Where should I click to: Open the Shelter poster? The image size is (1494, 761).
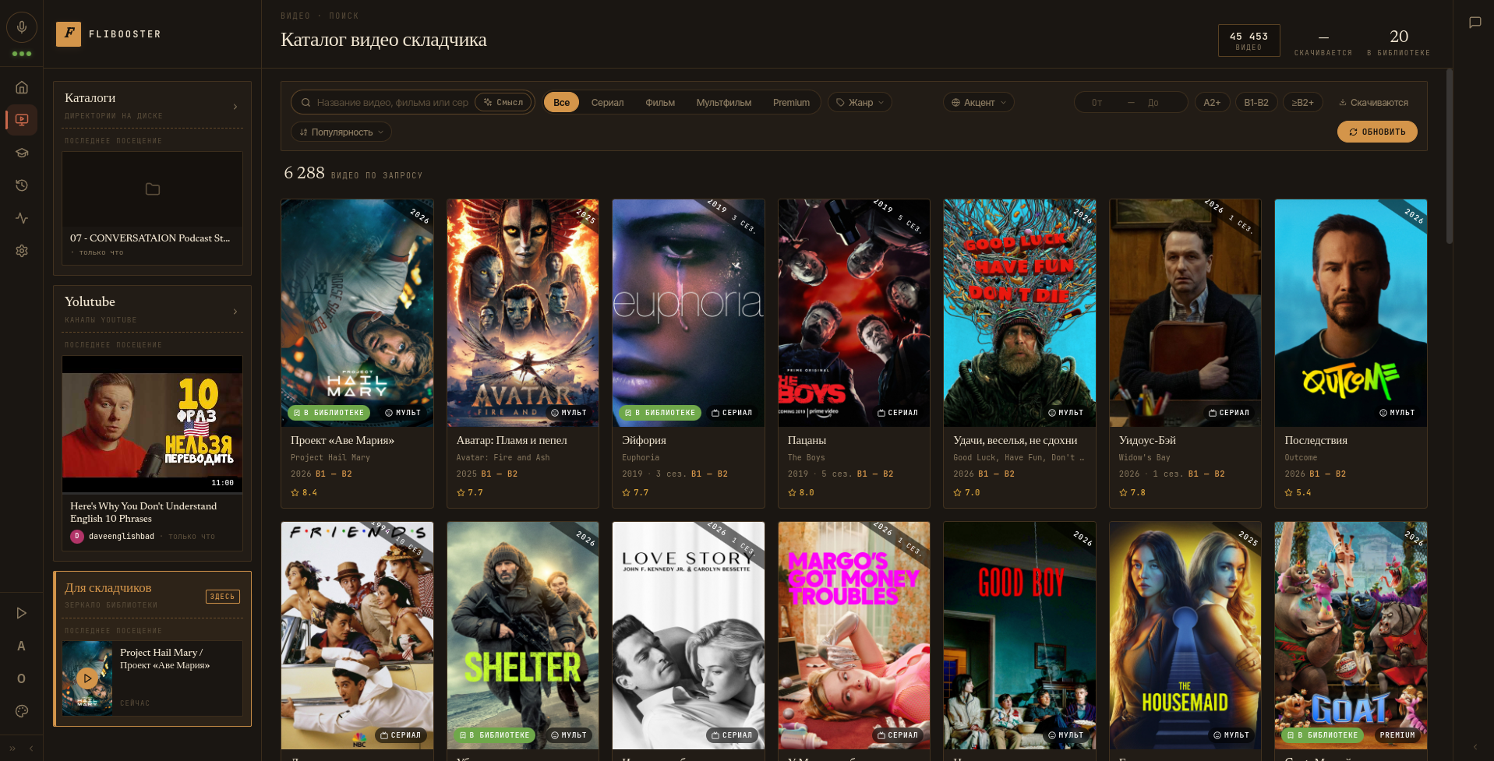[x=523, y=636]
